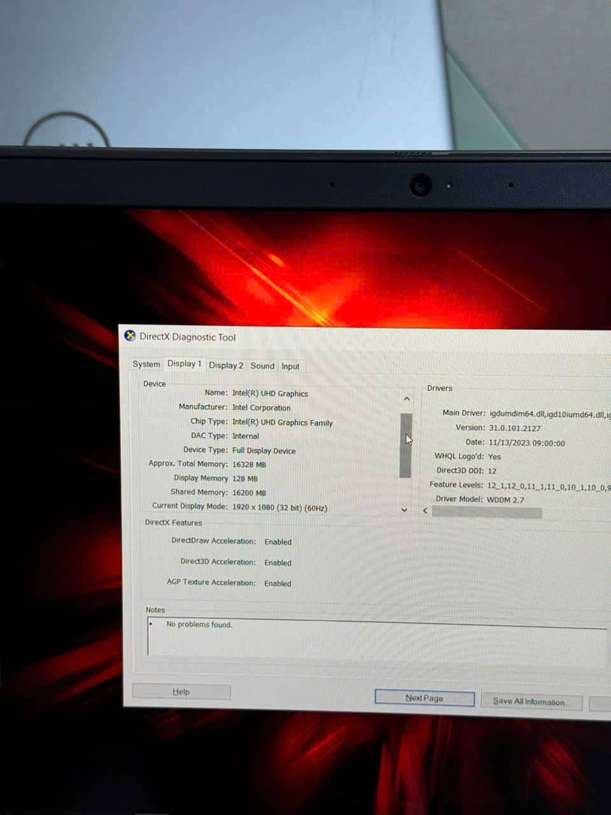Click the 'DirectX Features' group label
Image resolution: width=611 pixels, height=815 pixels.
click(173, 523)
